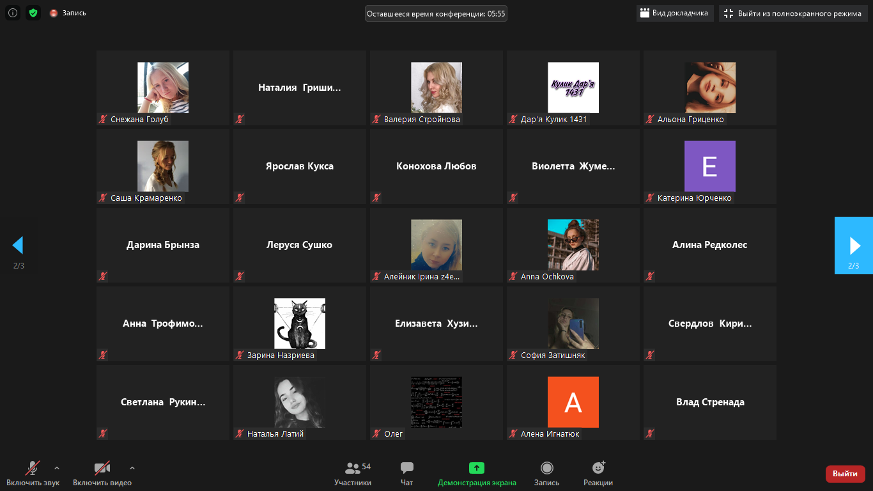Click the recording indicator at top left
Screen dimensions: 873x491
[x=68, y=13]
